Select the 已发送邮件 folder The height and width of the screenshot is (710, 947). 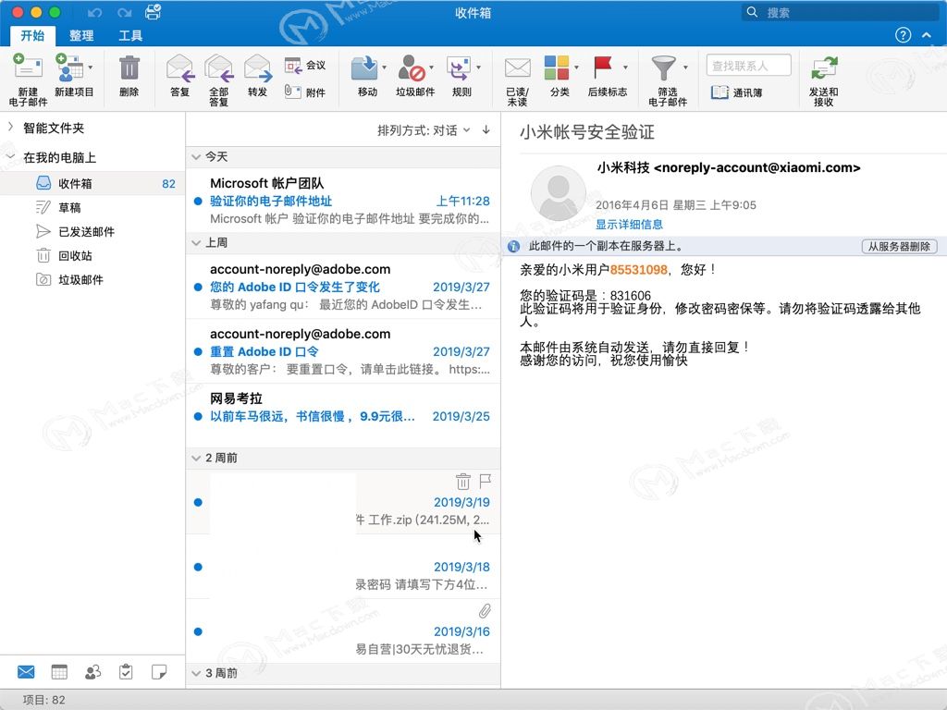92,232
